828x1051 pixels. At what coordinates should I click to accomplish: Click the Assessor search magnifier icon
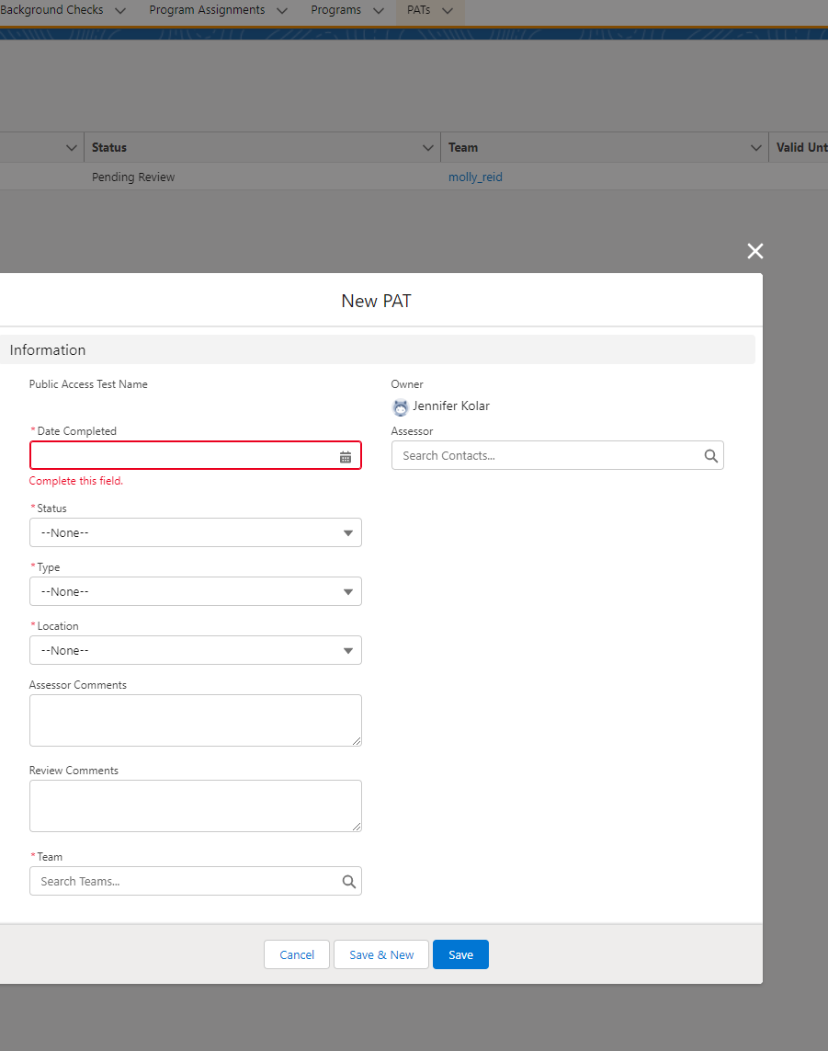click(709, 455)
